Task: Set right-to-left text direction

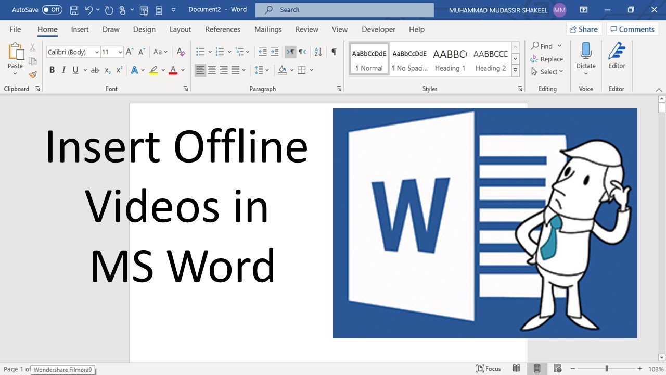Action: pos(302,52)
